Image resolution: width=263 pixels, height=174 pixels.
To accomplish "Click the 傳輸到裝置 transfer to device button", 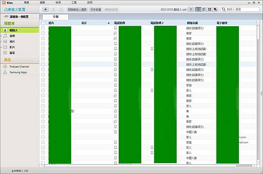I will pos(111,9).
